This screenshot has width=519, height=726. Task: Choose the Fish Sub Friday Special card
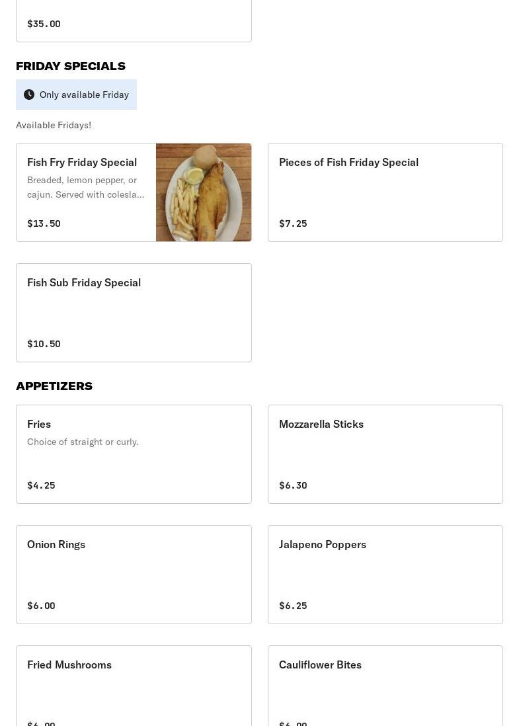pyautogui.click(x=134, y=313)
